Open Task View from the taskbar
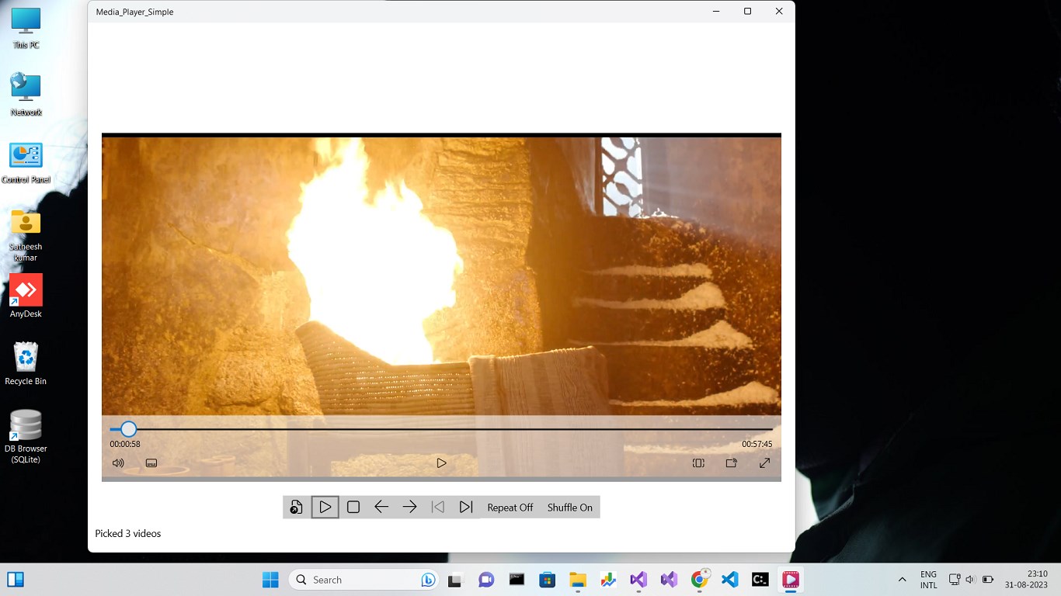1061x596 pixels. click(455, 580)
